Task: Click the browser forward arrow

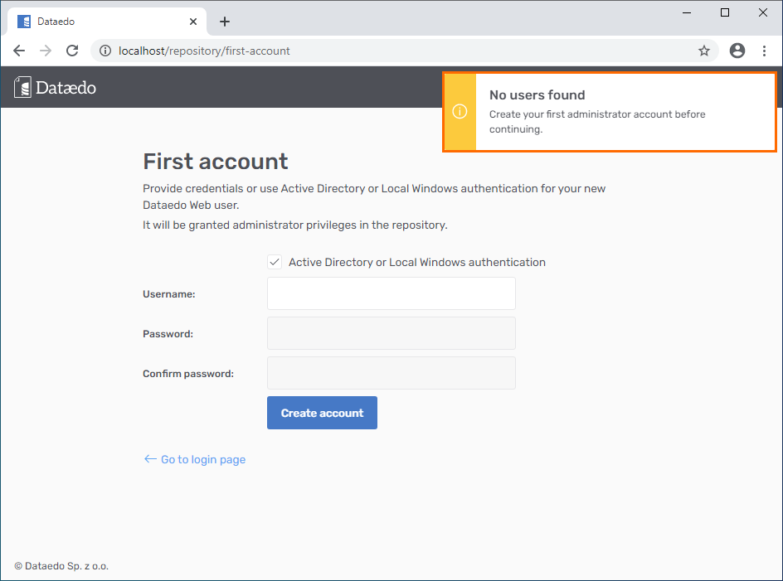Action: 46,51
